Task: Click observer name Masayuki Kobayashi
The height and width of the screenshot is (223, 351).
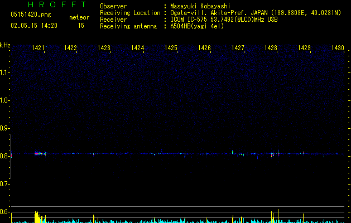Action: 200,6
